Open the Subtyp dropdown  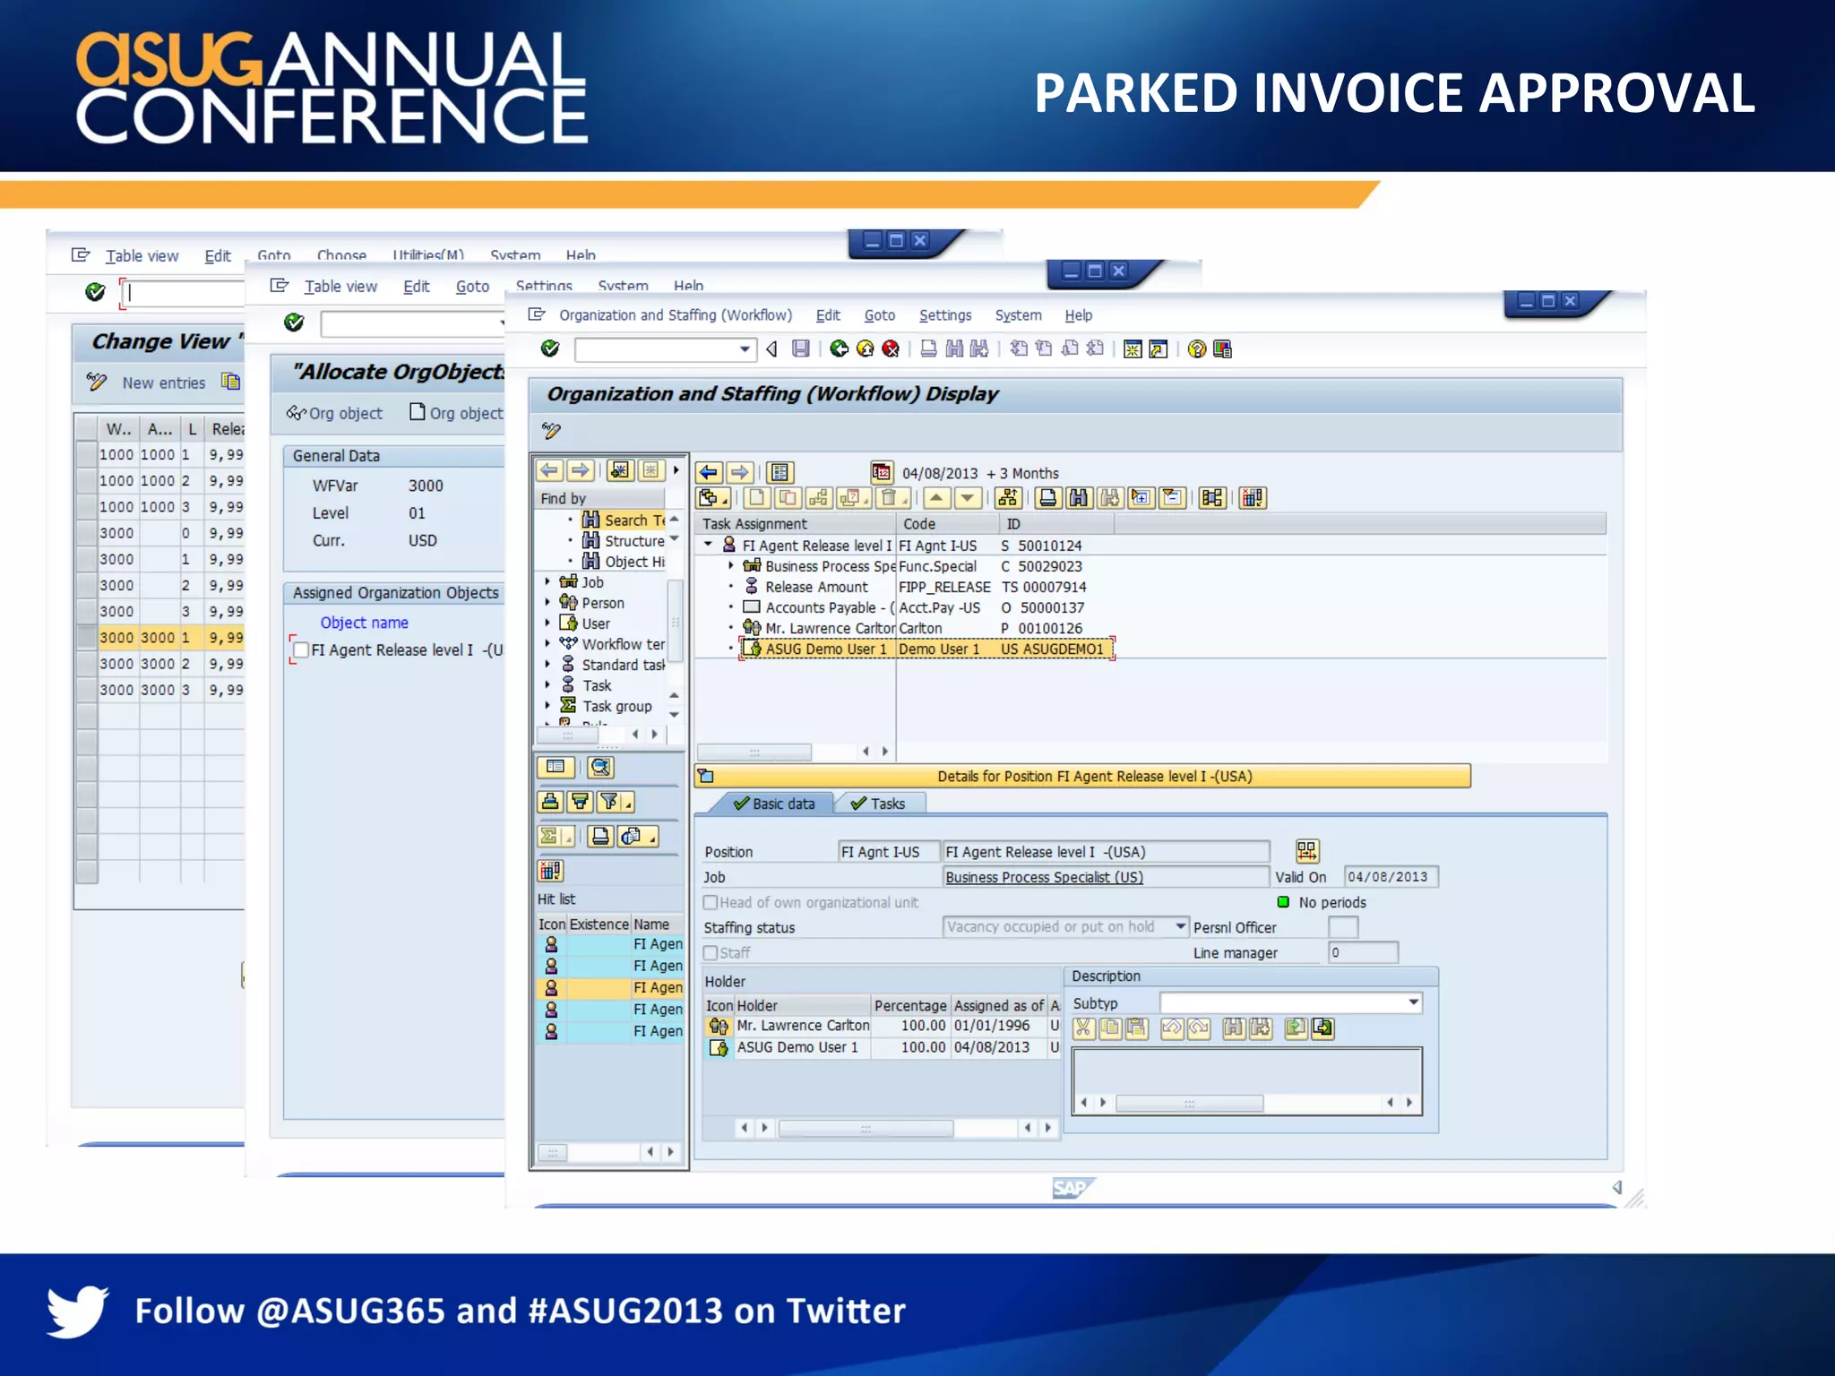point(1413,1002)
